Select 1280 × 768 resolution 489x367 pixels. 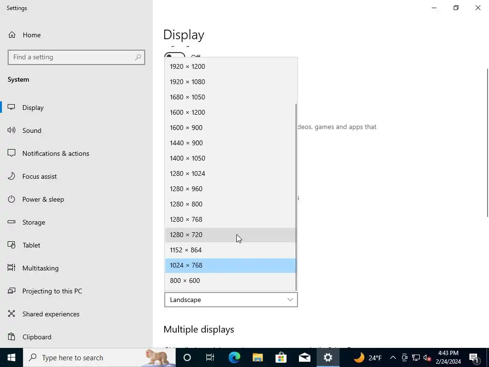pyautogui.click(x=231, y=219)
